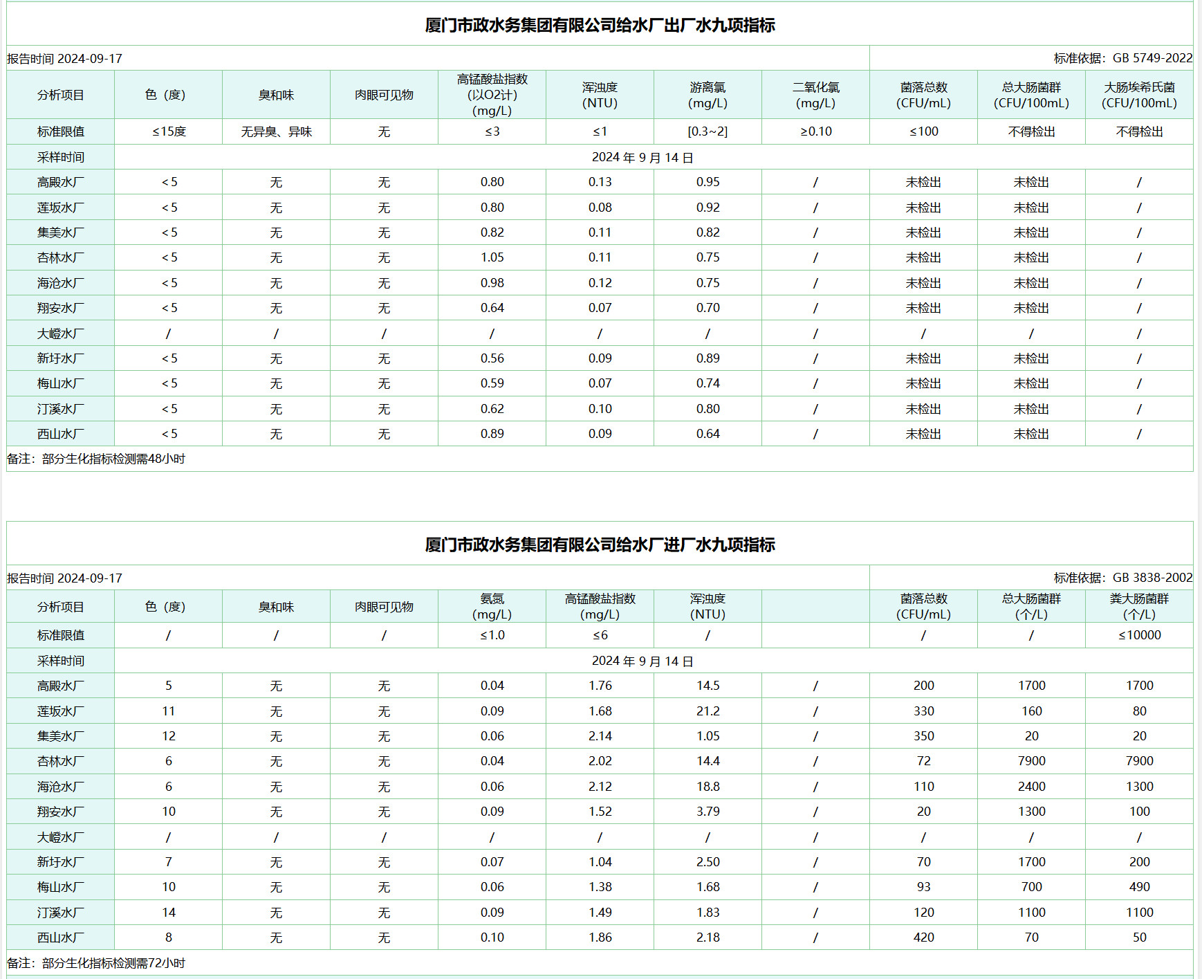
Task: Click colony count '93' in 梅山水厂 row
Action: pyautogui.click(x=923, y=887)
